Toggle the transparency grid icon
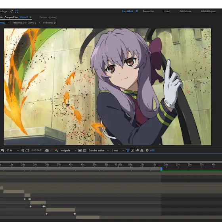The height and width of the screenshot is (222, 222). coord(85,150)
